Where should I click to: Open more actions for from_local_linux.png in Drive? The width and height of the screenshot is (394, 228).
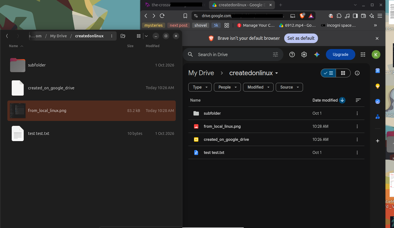click(x=357, y=126)
